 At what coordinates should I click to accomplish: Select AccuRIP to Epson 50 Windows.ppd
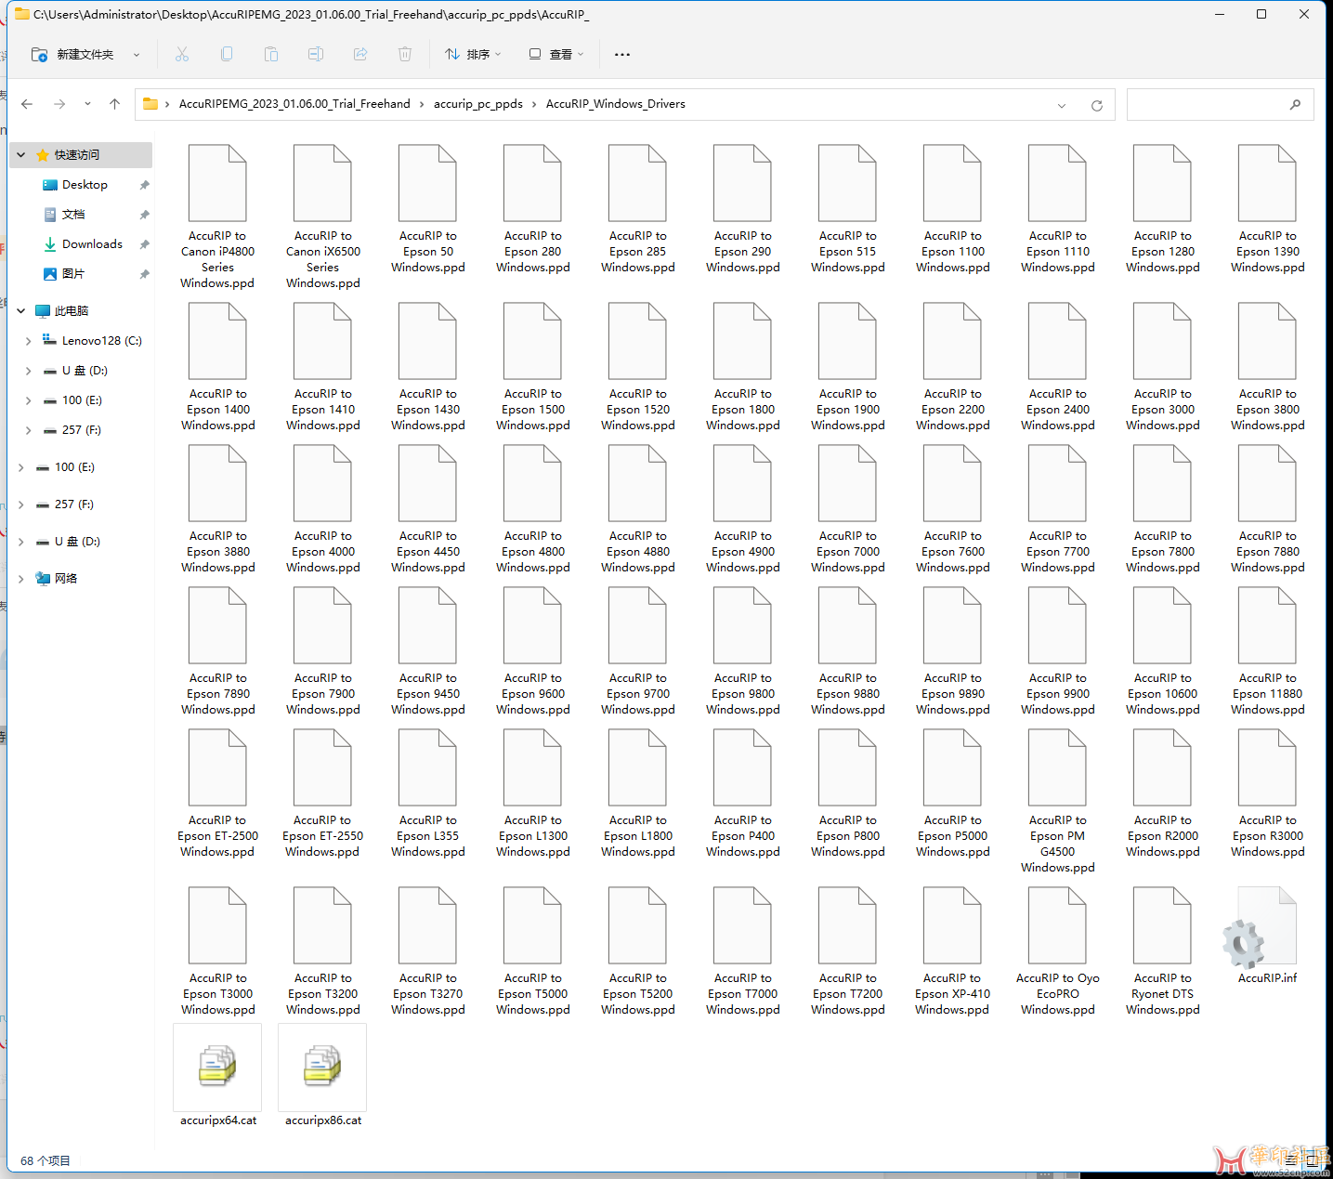pos(428,209)
